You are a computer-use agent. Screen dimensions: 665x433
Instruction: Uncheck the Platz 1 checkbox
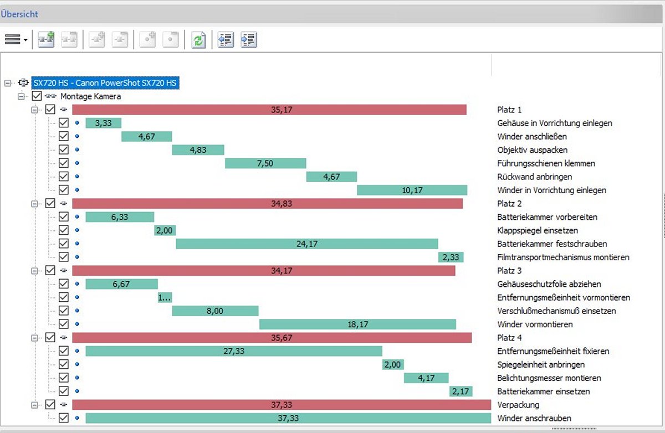pos(50,110)
